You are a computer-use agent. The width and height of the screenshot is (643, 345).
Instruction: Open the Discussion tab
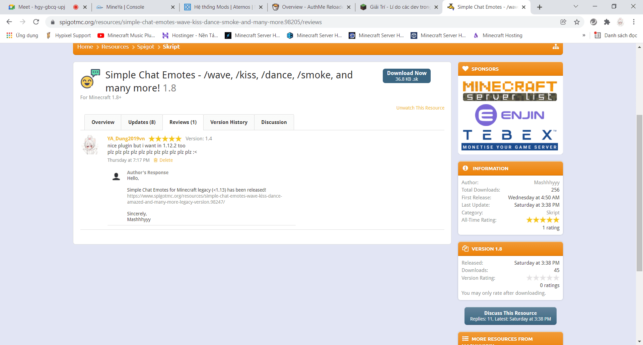tap(274, 122)
